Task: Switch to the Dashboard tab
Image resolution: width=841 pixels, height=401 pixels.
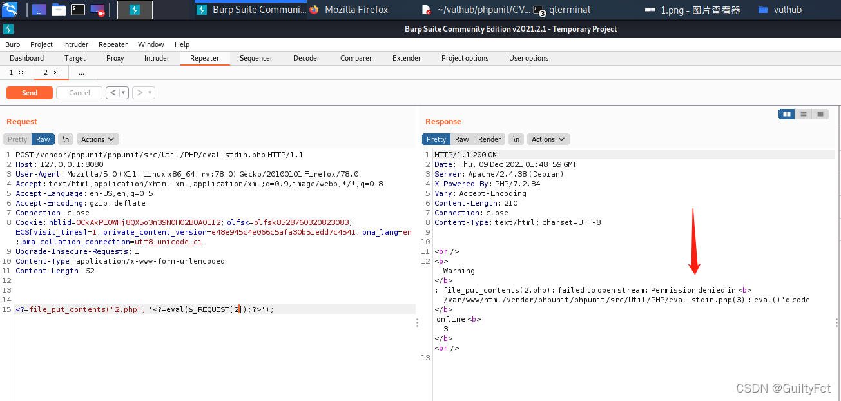Action: point(27,58)
